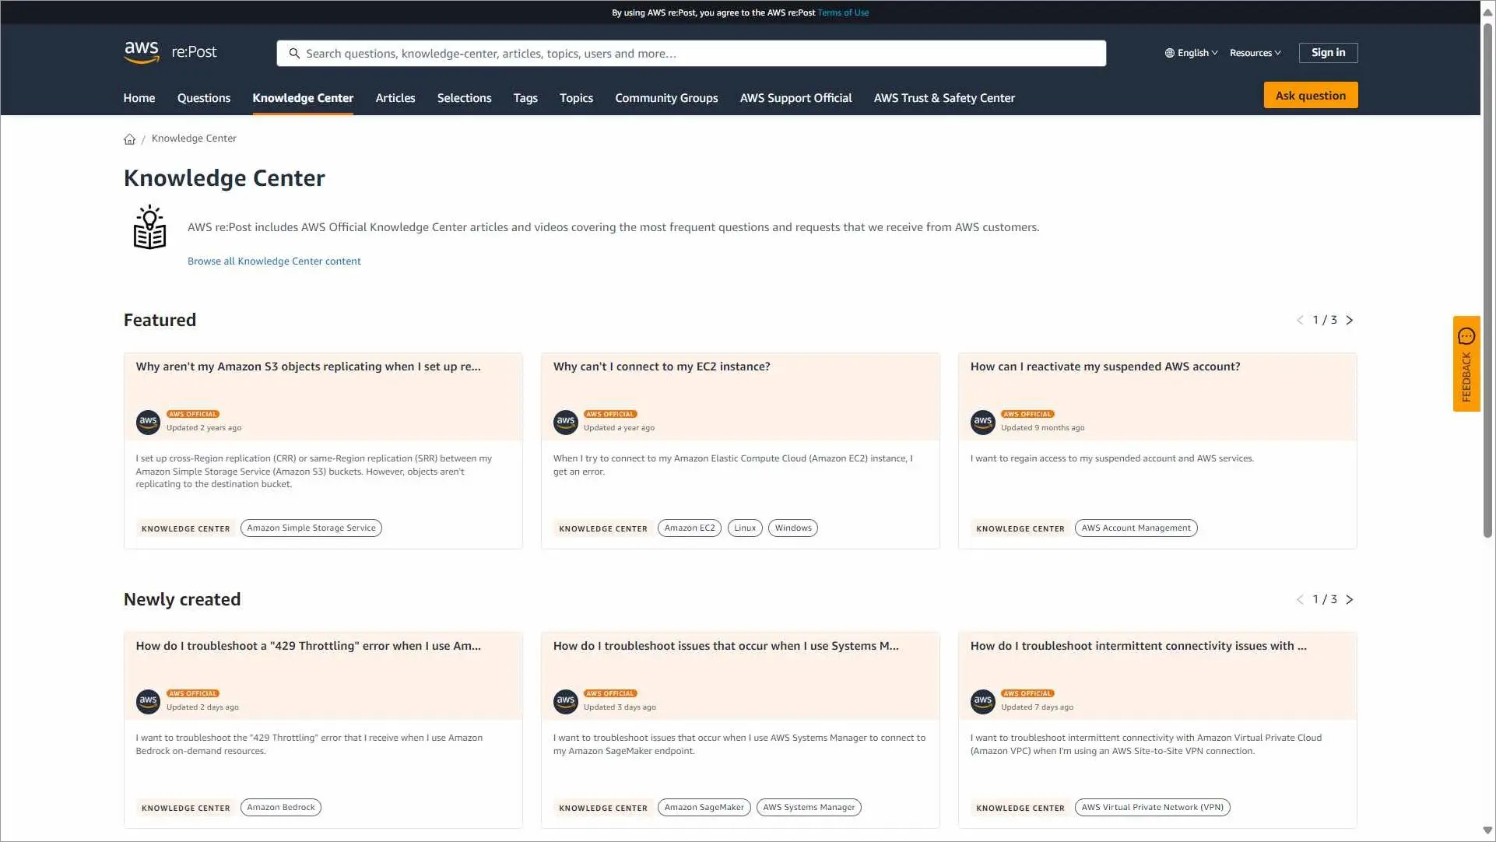This screenshot has width=1496, height=842.
Task: Open the Questions tab
Action: coord(203,98)
